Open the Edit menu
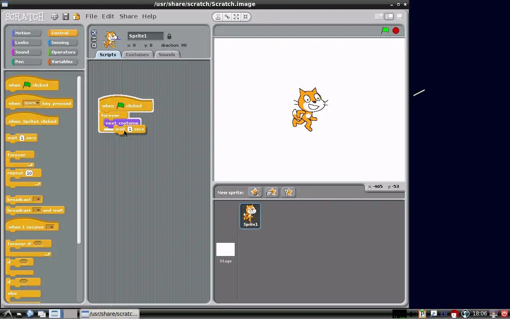The width and height of the screenshot is (510, 319). (x=108, y=16)
